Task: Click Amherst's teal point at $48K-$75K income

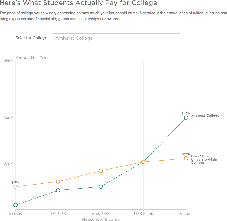Action: pyautogui.click(x=101, y=187)
